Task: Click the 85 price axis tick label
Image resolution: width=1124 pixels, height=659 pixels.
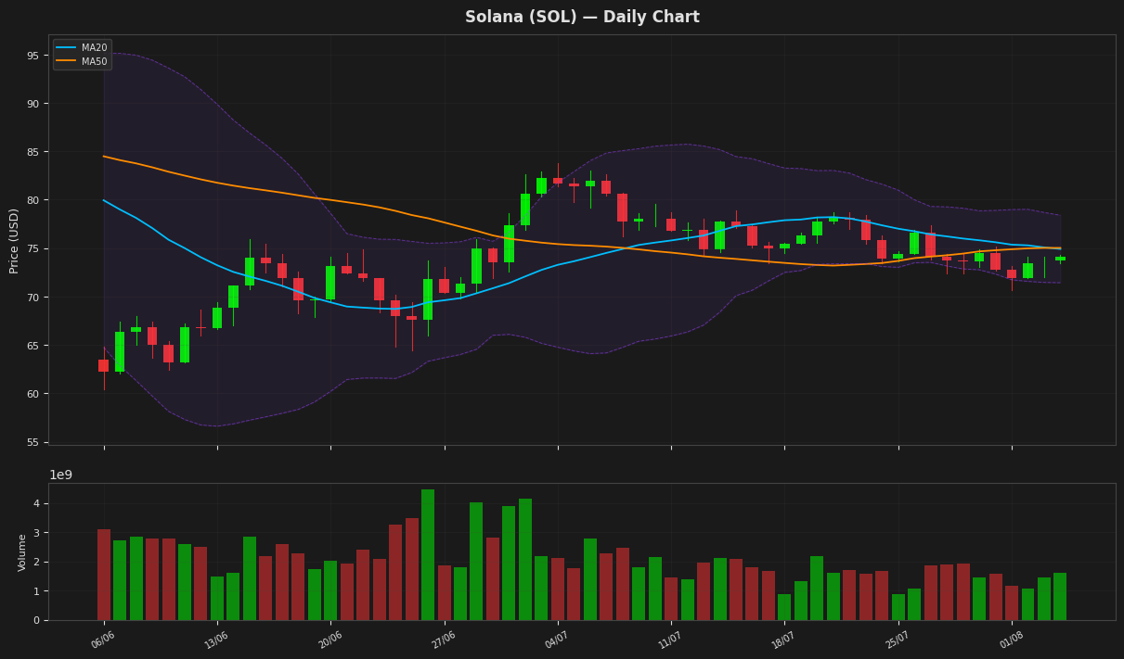Action: coord(32,152)
